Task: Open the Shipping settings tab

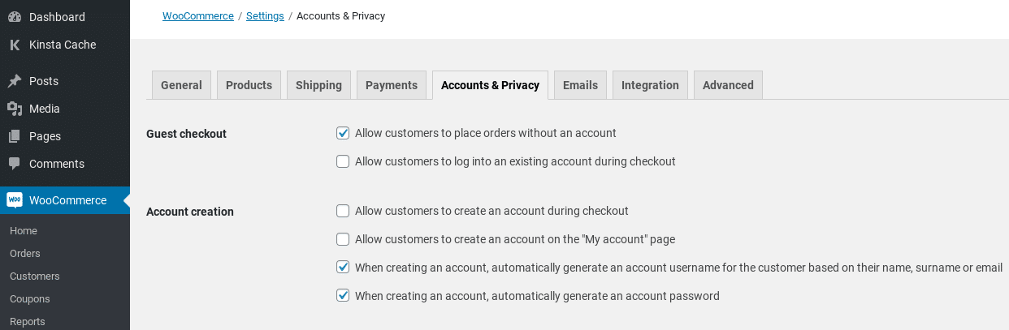Action: point(318,85)
